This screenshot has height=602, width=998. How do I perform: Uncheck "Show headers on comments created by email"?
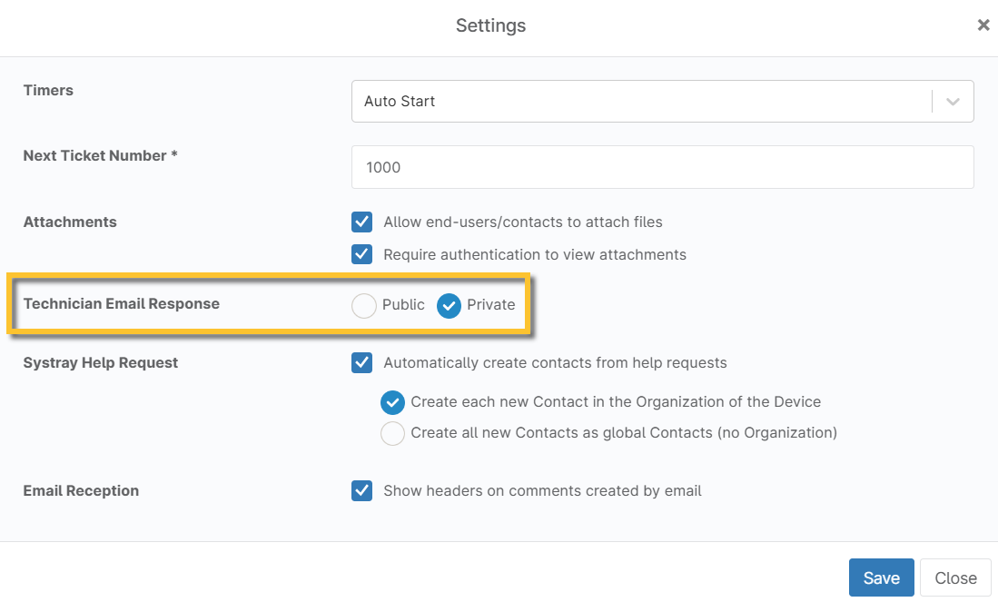[x=361, y=490]
